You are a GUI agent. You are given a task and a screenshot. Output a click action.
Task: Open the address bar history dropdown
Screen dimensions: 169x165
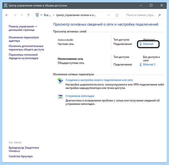click(x=108, y=15)
